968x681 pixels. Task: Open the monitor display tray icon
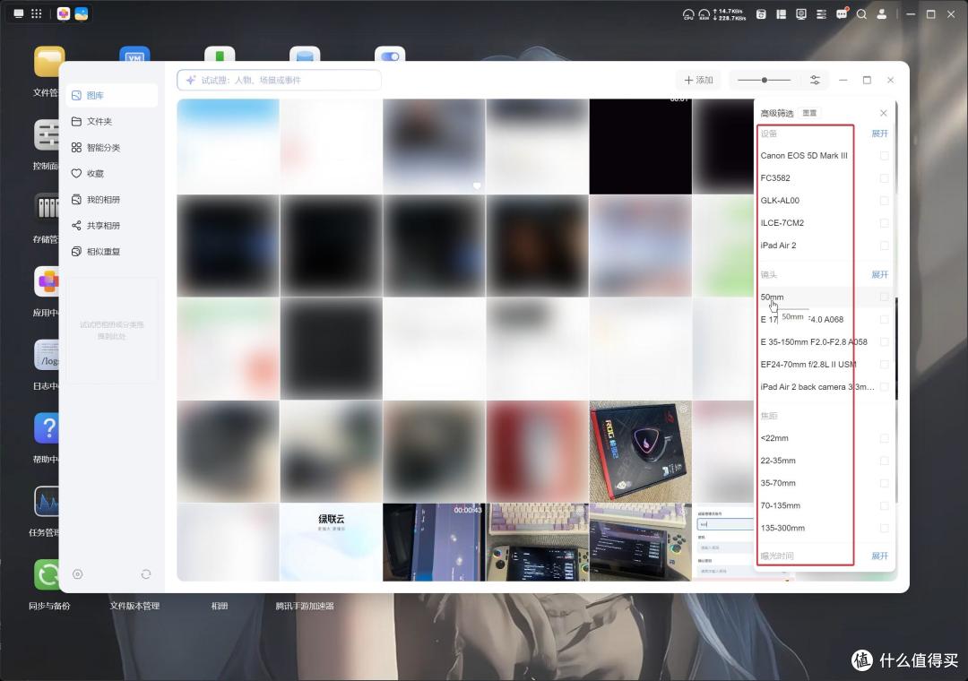[x=800, y=14]
